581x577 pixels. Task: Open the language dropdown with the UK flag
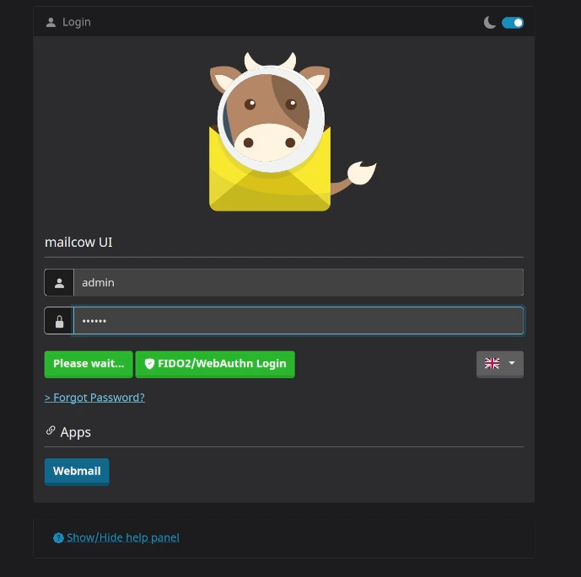[500, 364]
